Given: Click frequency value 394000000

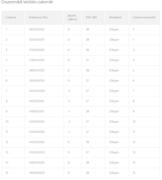Looking at the screenshot, I should point(37,81).
